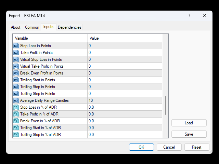Viewport: 219px width, 164px height.
Task: Click the icon next to Average Daily Range Candles
Action: (16, 100)
